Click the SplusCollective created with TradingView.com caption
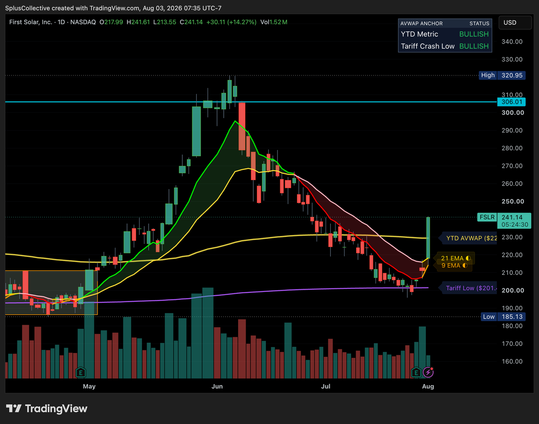Viewport: 539px width, 424px height. [x=113, y=8]
